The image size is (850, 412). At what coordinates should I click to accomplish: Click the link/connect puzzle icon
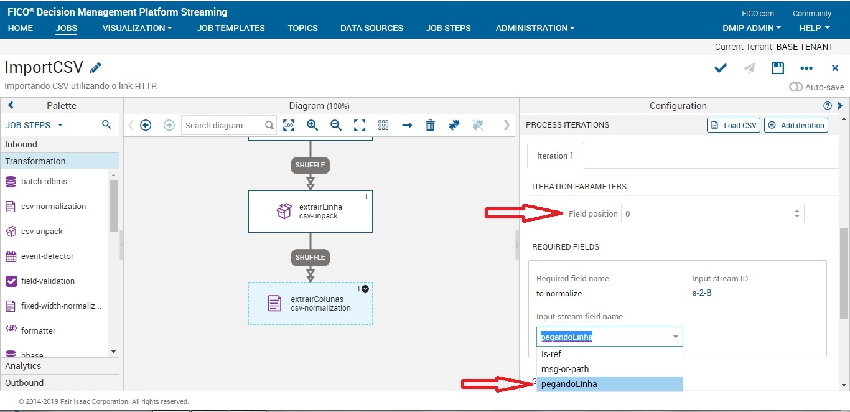454,125
